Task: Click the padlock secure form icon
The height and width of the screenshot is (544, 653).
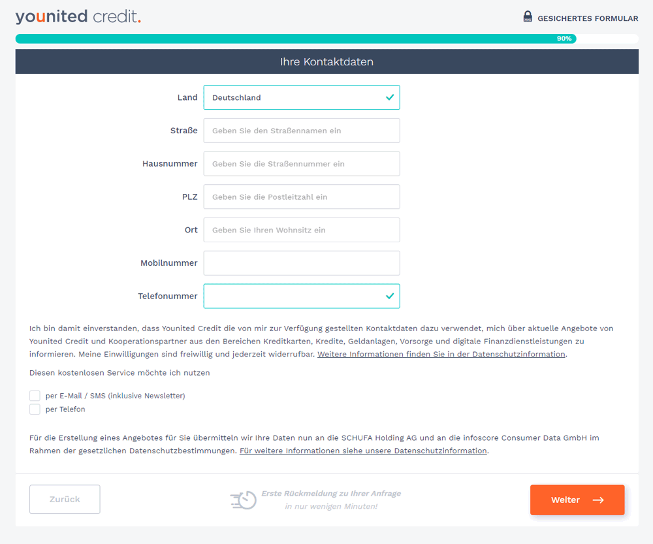Action: click(x=528, y=16)
